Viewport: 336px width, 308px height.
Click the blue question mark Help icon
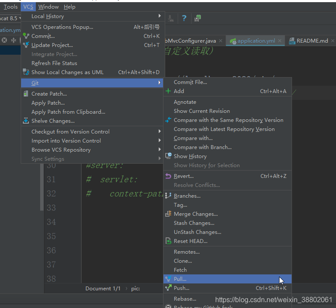184,18
